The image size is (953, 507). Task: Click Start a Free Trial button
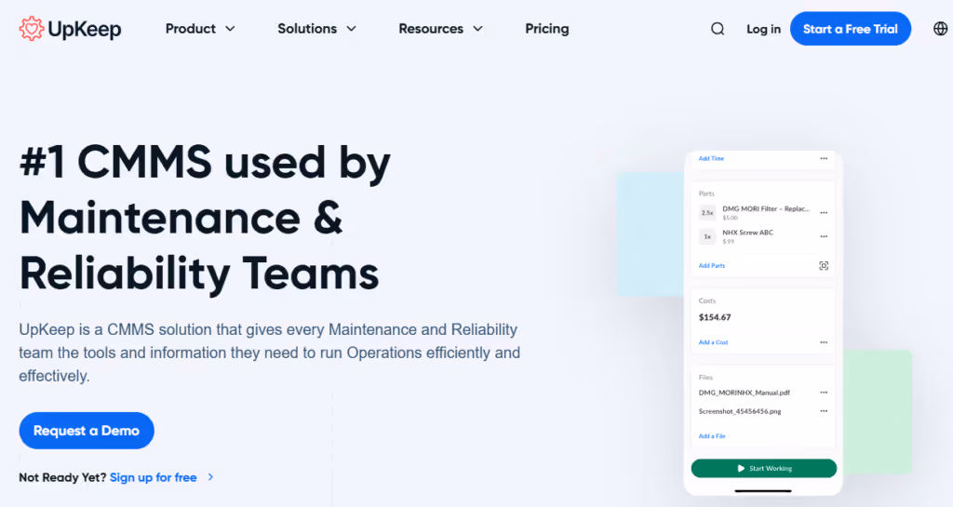(851, 29)
